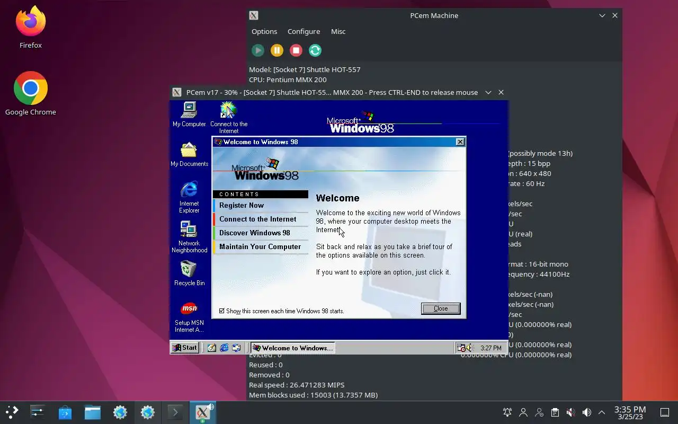Select Setup MSN Internet Access icon

click(x=189, y=317)
